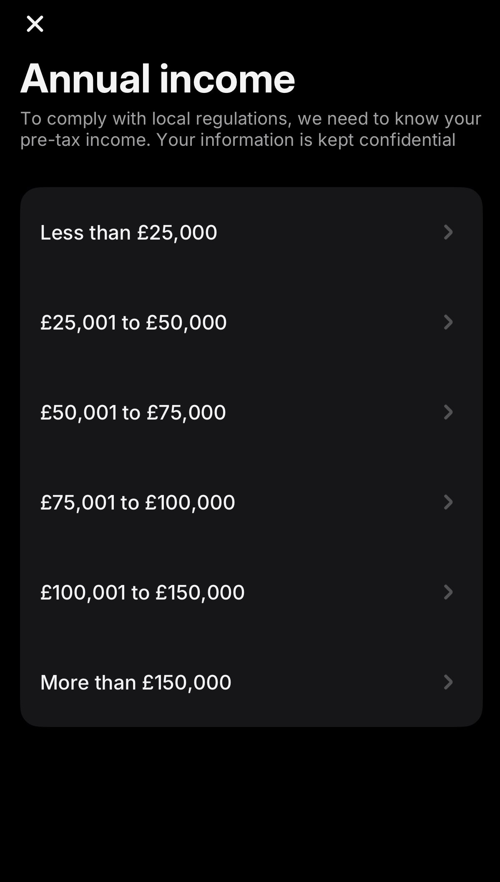Viewport: 500px width, 882px height.
Task: Click chevron beside £50,001 to £75,000
Action: click(x=448, y=412)
